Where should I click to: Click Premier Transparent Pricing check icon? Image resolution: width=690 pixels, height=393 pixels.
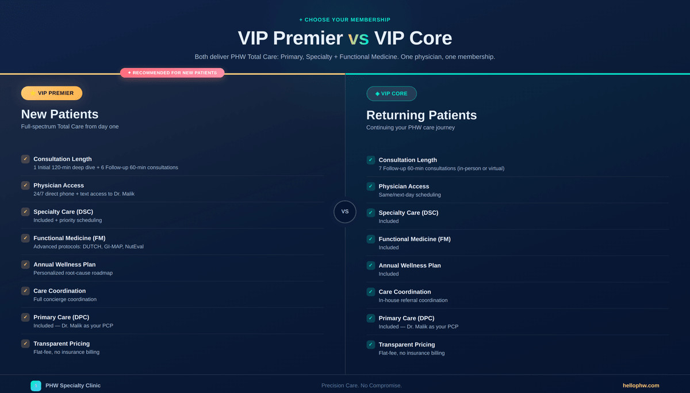(25, 344)
